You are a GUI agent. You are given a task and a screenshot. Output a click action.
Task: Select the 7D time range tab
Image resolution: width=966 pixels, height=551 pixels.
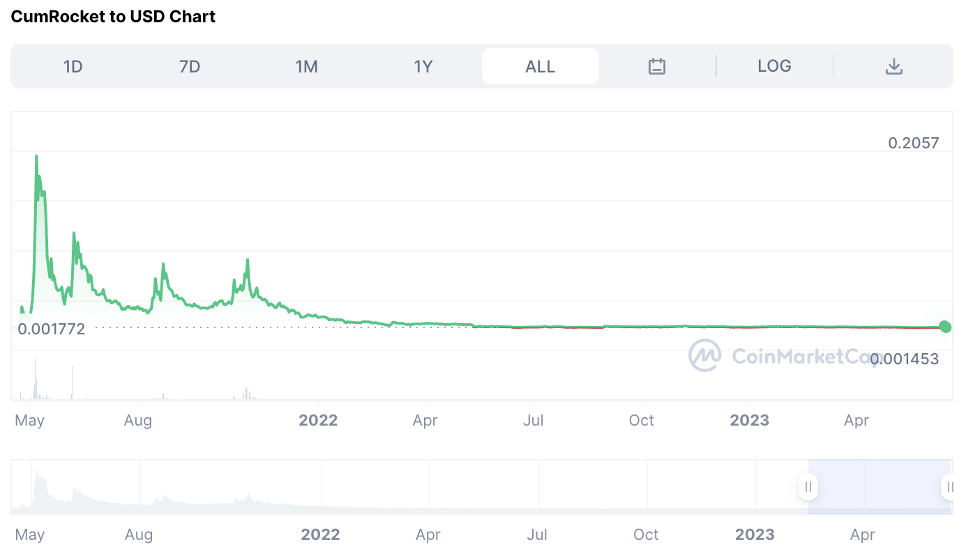190,66
